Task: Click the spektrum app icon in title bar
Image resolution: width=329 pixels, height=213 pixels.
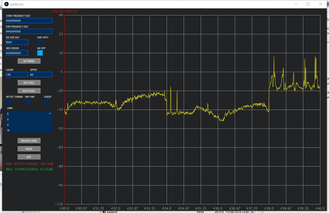Action: (x=6, y=4)
